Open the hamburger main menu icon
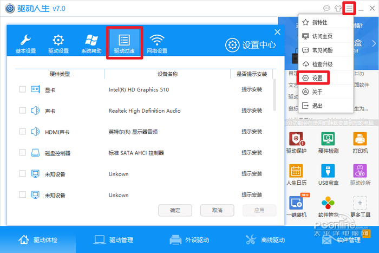Screen dimensions: 379x253 click(349, 9)
